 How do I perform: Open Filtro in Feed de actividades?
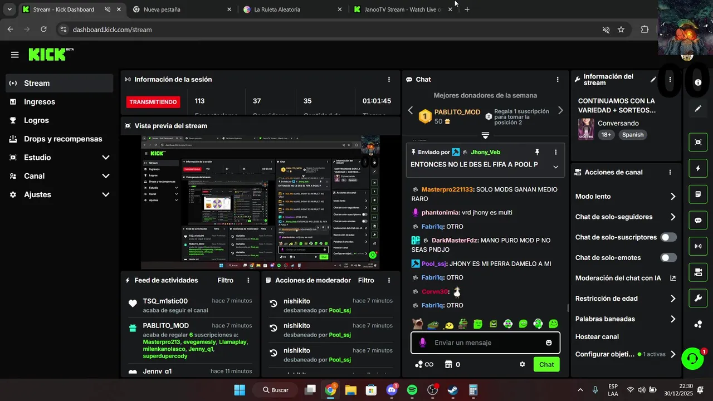tap(226, 281)
